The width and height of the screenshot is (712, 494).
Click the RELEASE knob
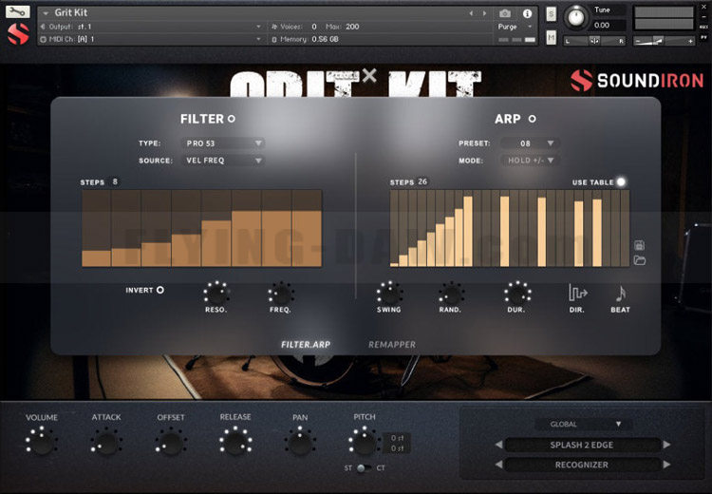tap(235, 442)
